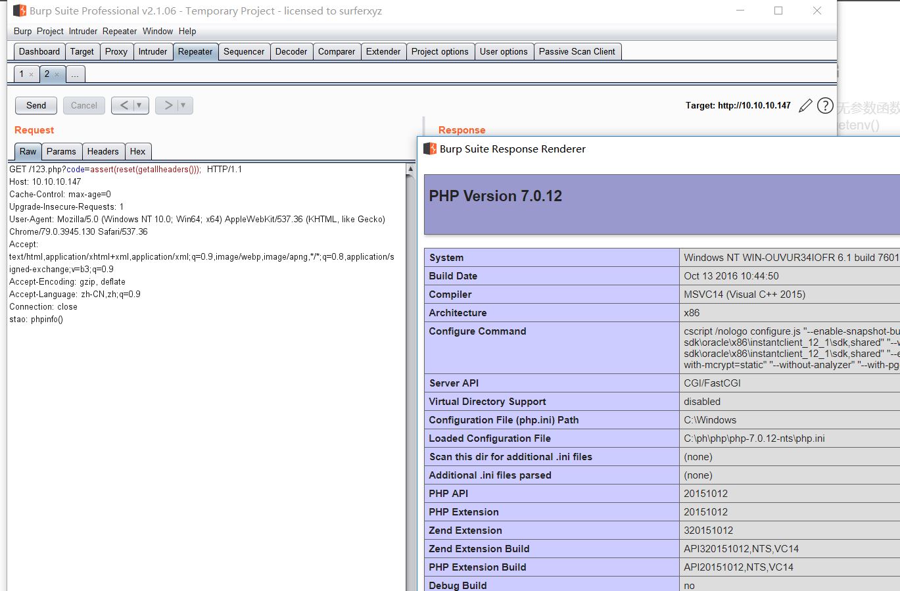Open the Project menu
The height and width of the screenshot is (591, 900).
[x=50, y=31]
